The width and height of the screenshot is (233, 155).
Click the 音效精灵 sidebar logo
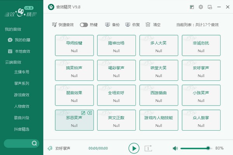tap(21, 12)
